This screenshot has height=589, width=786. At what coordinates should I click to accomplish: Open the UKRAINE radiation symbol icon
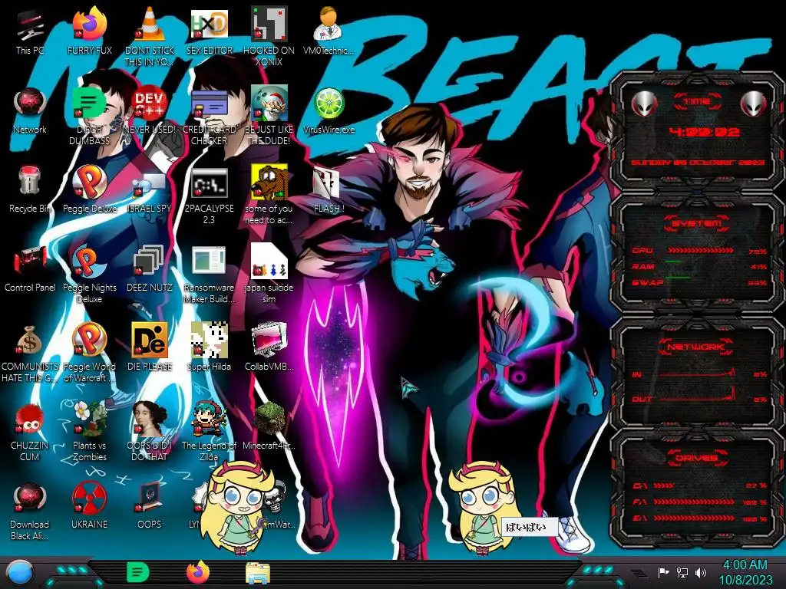pyautogui.click(x=89, y=499)
